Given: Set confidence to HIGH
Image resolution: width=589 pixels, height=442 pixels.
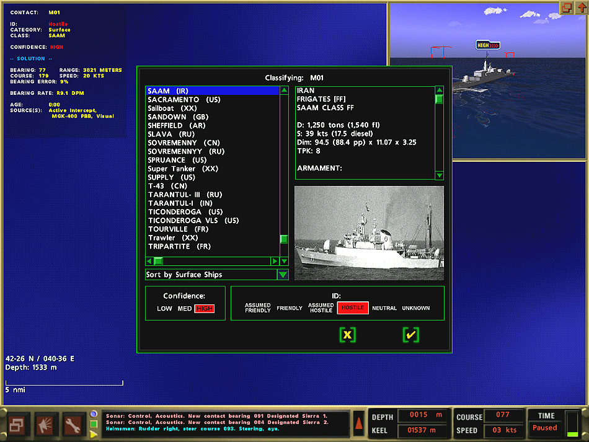Looking at the screenshot, I should (x=205, y=308).
